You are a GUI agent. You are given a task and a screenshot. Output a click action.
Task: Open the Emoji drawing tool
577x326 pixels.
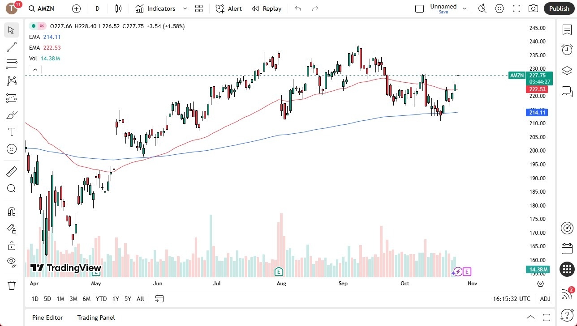12,149
